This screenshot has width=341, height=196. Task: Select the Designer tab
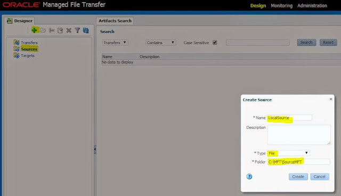pyautogui.click(x=19, y=21)
